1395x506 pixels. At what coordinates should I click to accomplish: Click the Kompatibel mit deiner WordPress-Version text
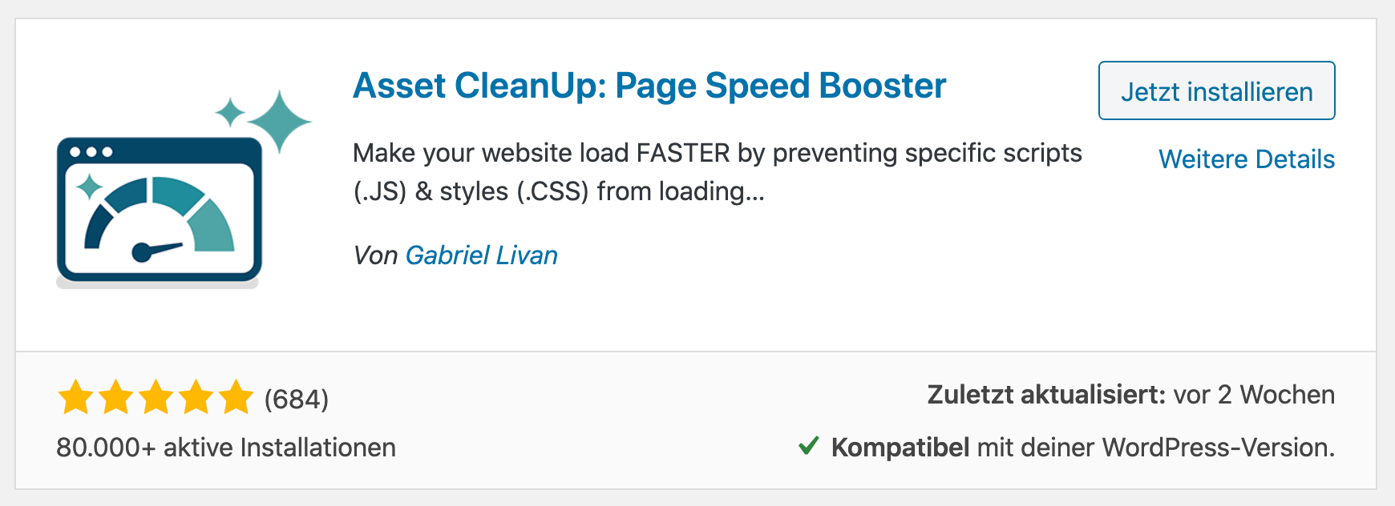point(1082,448)
